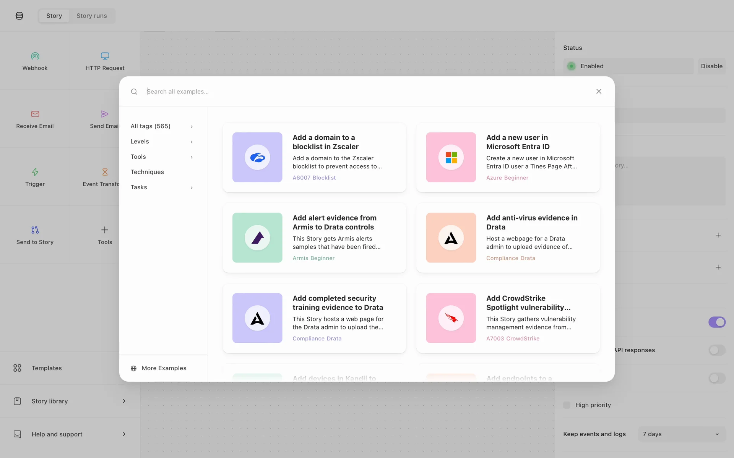
Task: Open the Zscaler blocklist example thumbnail
Action: [257, 157]
